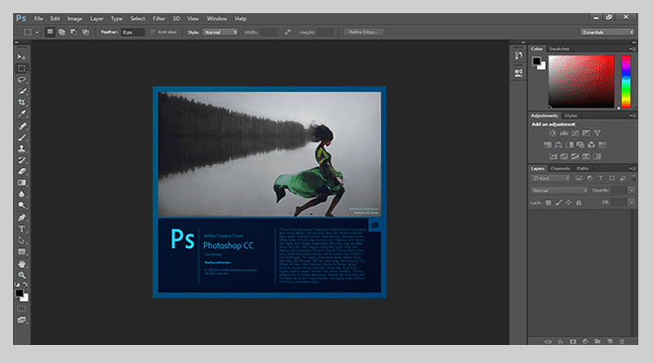Choose Add to selection mode

click(x=62, y=32)
